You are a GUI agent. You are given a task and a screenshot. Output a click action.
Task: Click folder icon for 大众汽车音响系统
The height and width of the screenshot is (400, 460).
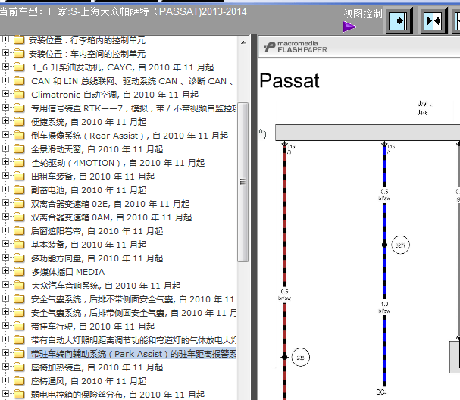19,286
